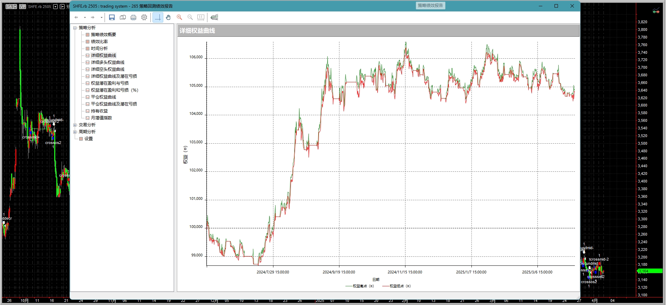666x305 pixels.
Task: Open report settings gear icon
Action: (144, 17)
